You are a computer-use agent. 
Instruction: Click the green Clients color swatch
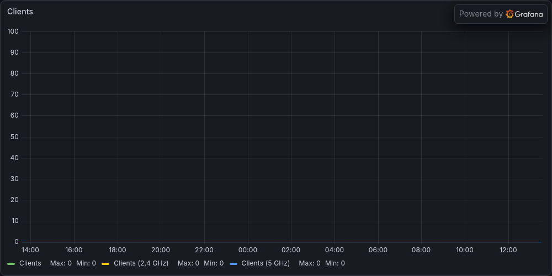coord(11,264)
